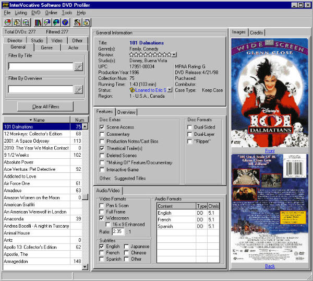Open the Review rating dropdown
Image resolution: width=313 pixels, height=281 pixels.
point(174,54)
